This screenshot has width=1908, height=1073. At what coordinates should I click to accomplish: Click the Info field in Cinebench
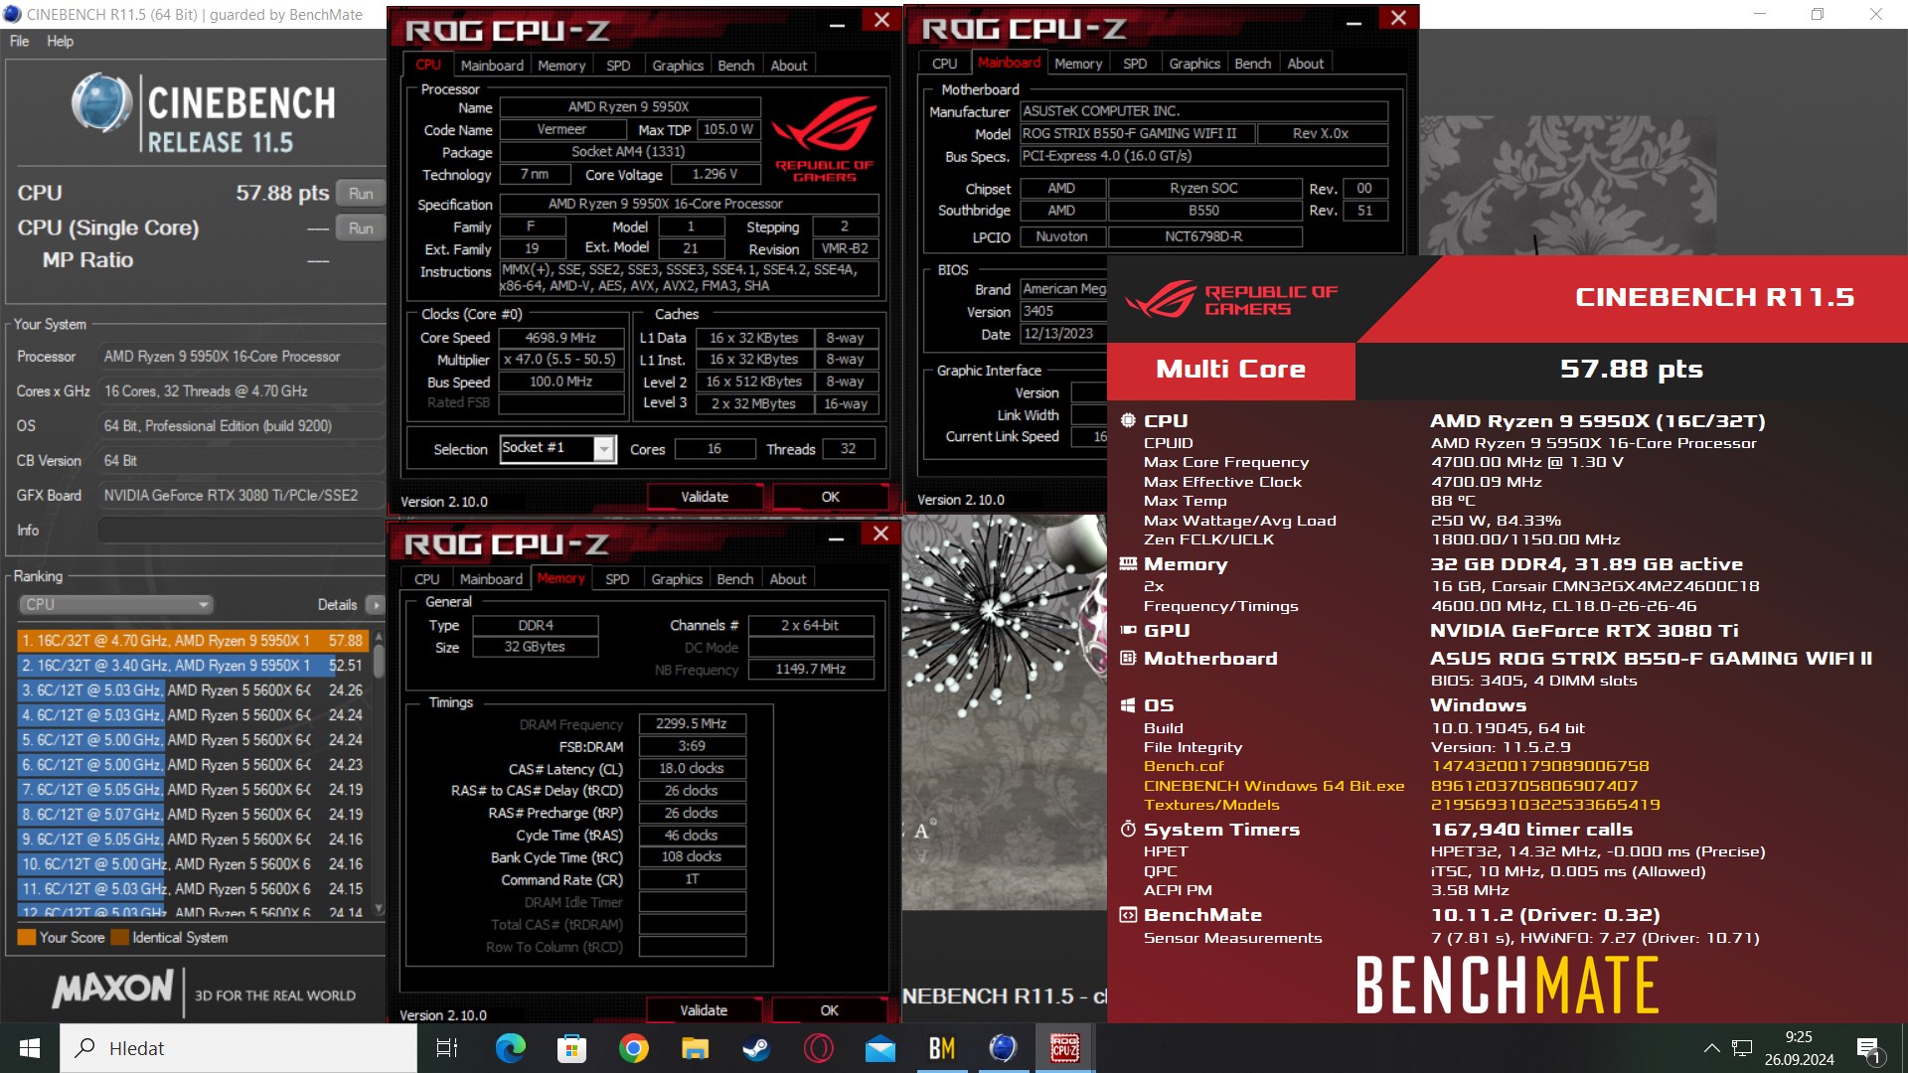click(x=239, y=530)
